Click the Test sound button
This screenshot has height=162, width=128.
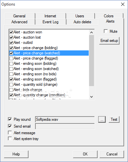(114, 119)
